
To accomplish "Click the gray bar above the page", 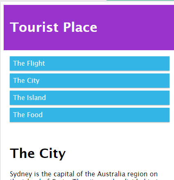I will 53,1.
